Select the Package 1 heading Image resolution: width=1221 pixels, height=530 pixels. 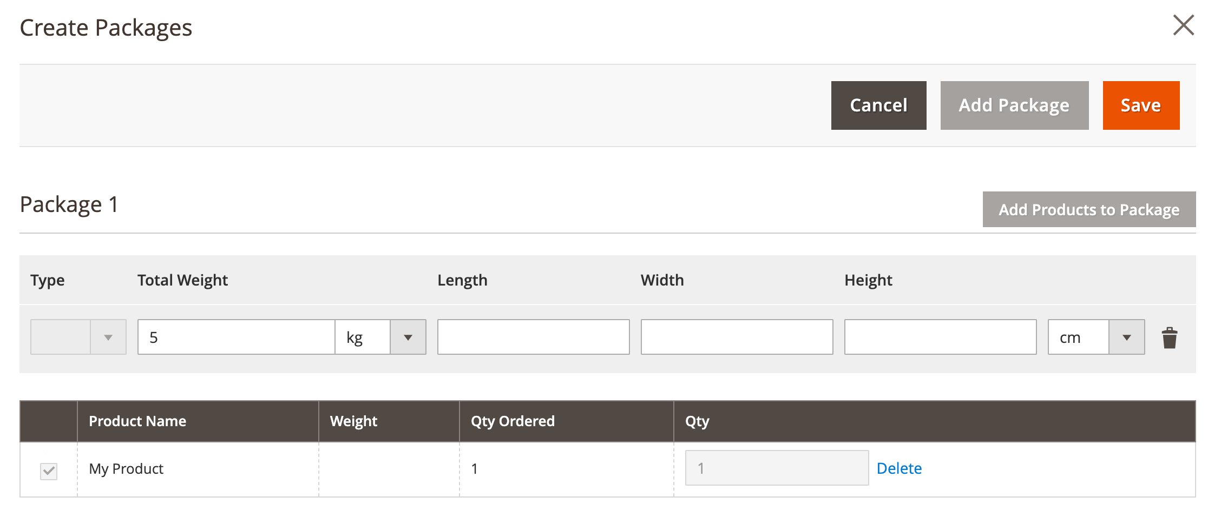pyautogui.click(x=70, y=204)
